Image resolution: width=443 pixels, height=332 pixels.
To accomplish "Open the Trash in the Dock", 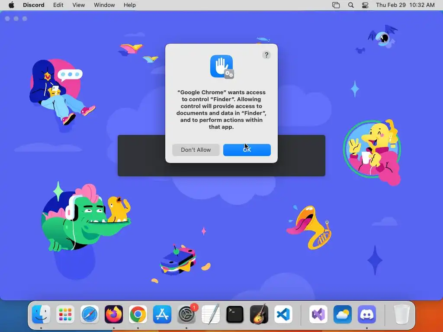I will (x=401, y=314).
